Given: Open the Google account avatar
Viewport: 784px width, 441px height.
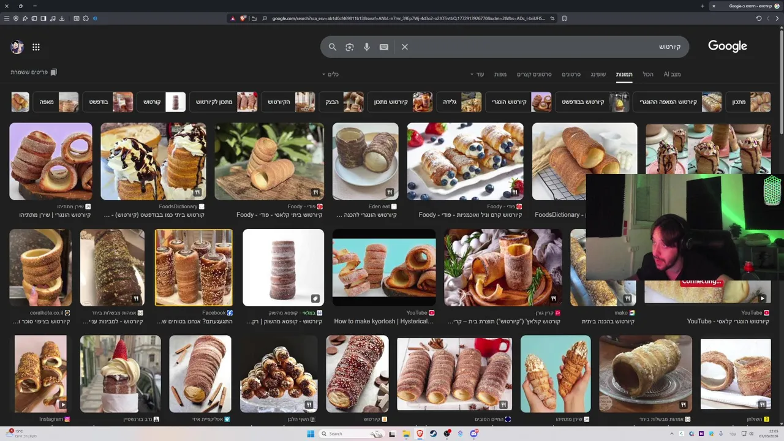Looking at the screenshot, I should tap(17, 47).
